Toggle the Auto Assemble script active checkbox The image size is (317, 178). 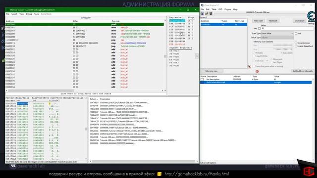pyautogui.click(x=202, y=83)
